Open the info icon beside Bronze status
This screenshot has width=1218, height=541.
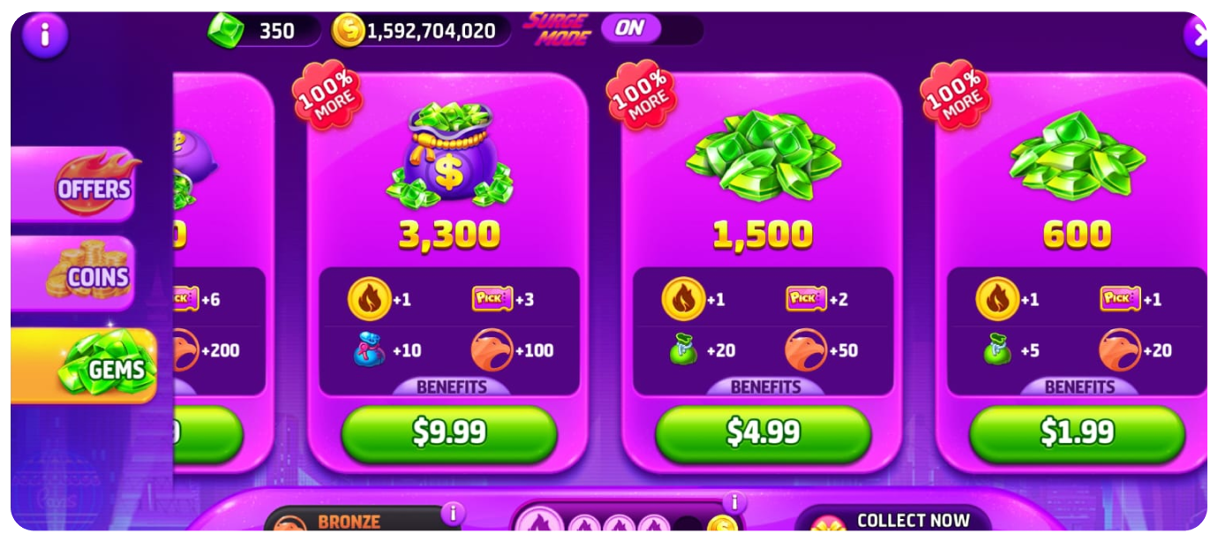point(453,514)
